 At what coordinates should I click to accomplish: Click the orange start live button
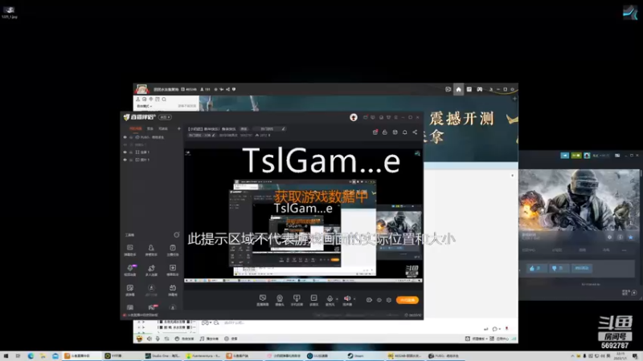408,300
